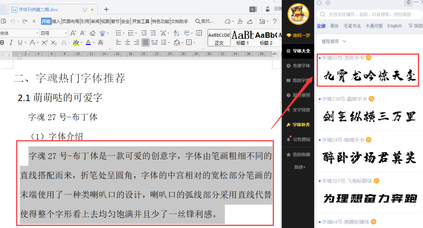423x228 pixels.
Task: Select the 毛笔书法 font category
Action: (352, 26)
